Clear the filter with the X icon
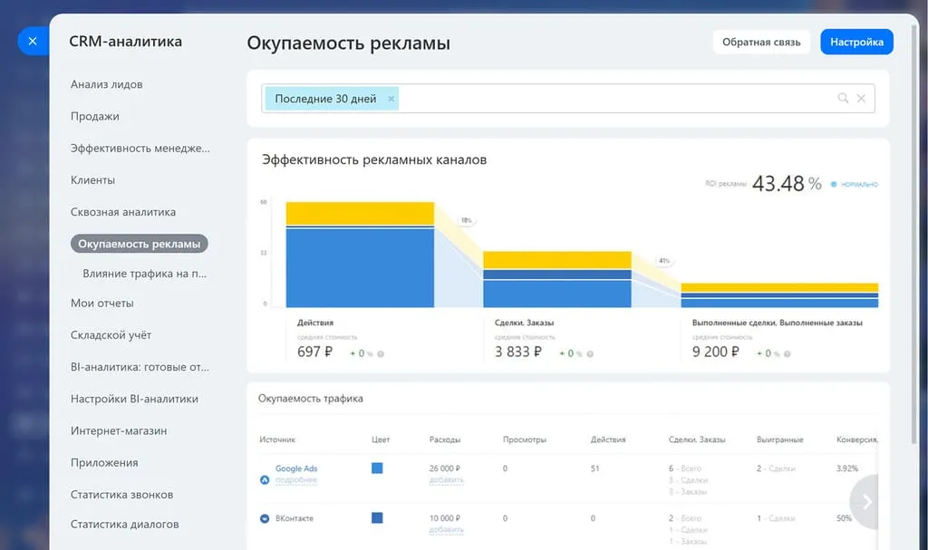The image size is (928, 550). pos(863,97)
